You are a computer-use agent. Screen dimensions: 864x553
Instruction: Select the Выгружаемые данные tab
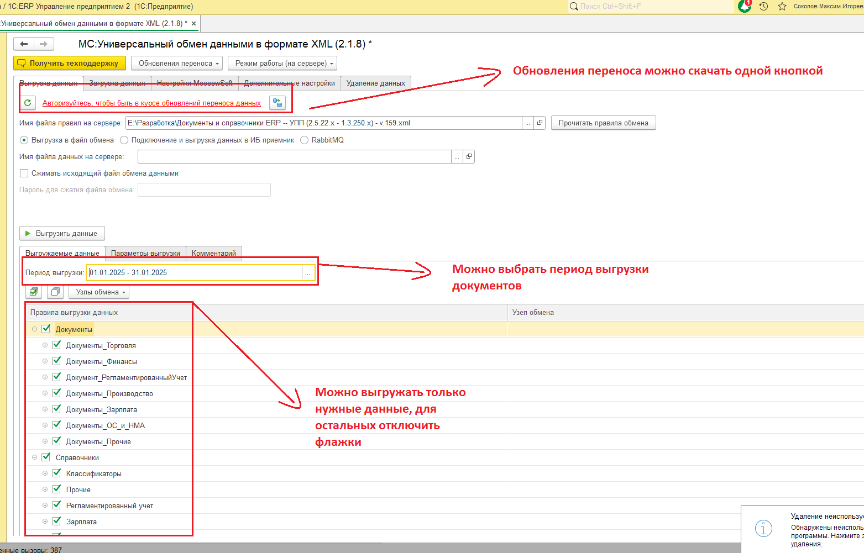[62, 253]
